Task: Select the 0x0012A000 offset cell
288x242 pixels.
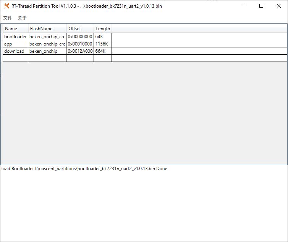Action: 80,51
